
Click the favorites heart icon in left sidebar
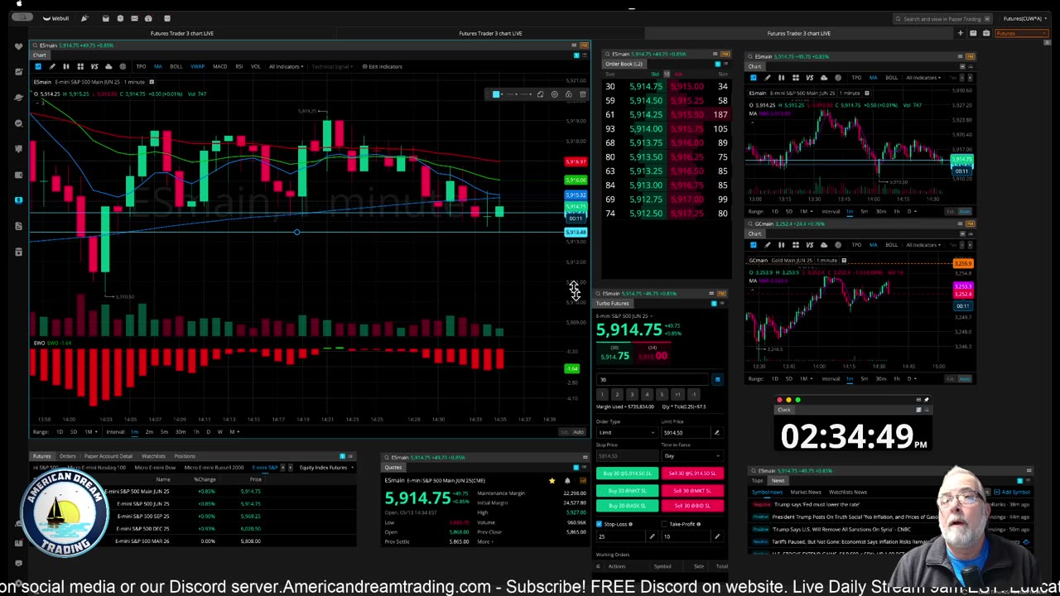coord(18,46)
